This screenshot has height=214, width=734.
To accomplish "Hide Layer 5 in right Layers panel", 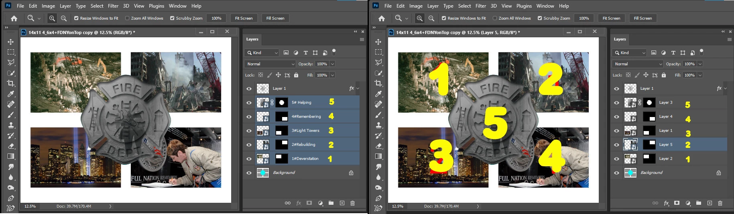I will click(616, 145).
